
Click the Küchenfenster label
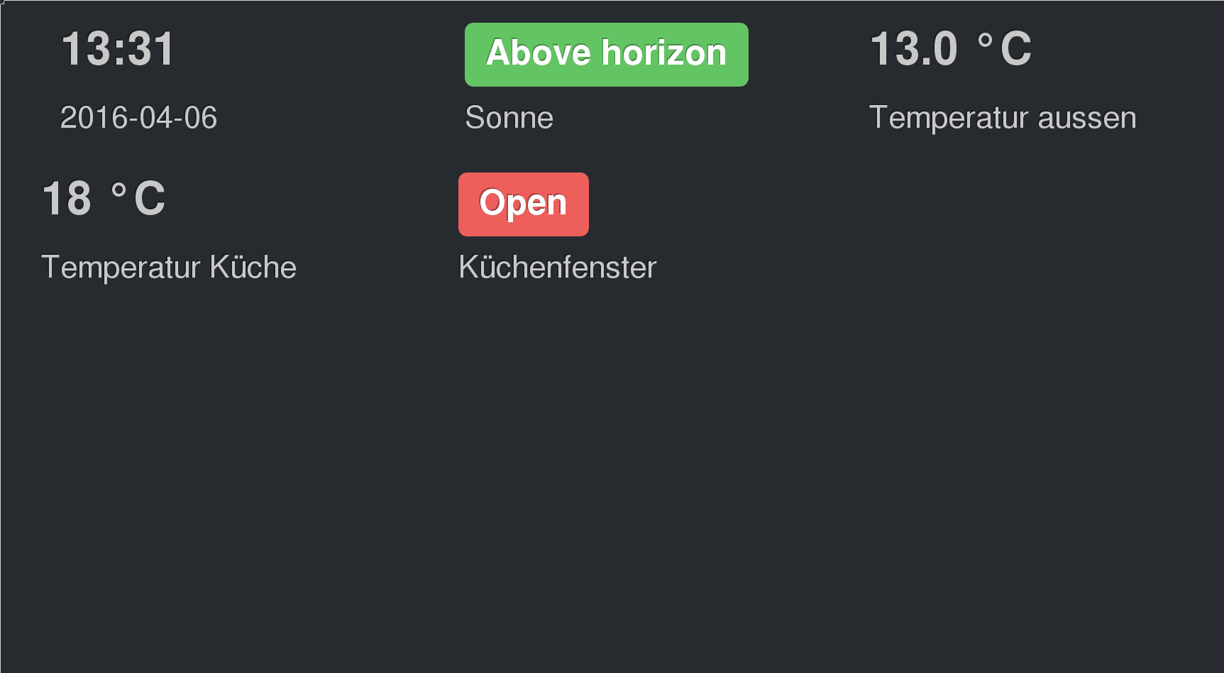coord(557,268)
